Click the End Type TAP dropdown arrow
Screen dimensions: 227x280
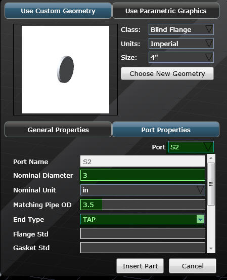(200, 219)
